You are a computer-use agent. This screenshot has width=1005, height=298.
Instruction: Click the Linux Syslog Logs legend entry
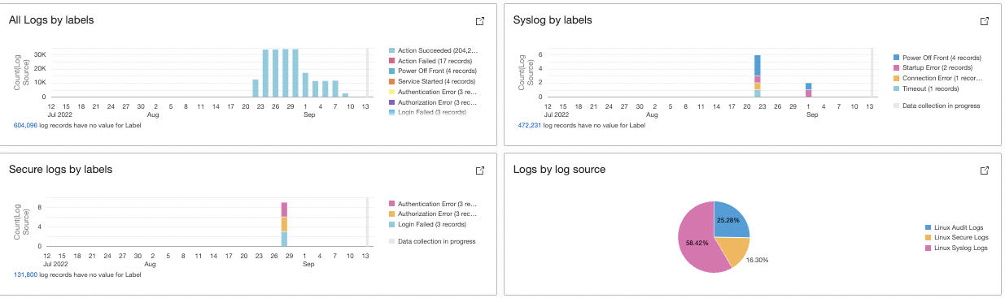coord(956,248)
